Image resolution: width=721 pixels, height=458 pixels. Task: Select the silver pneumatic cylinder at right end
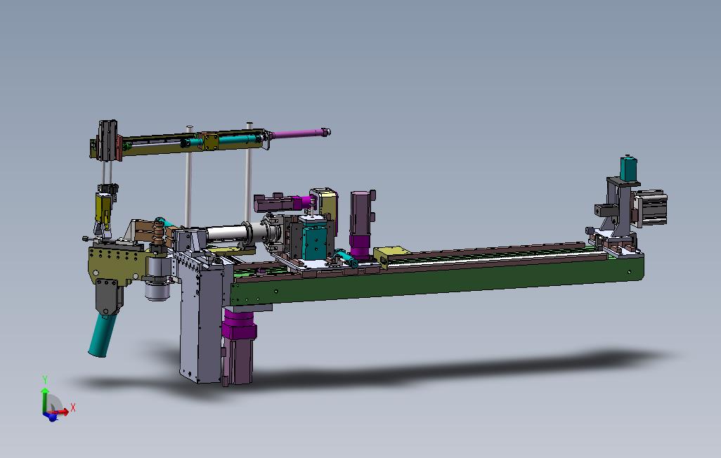pos(651,209)
